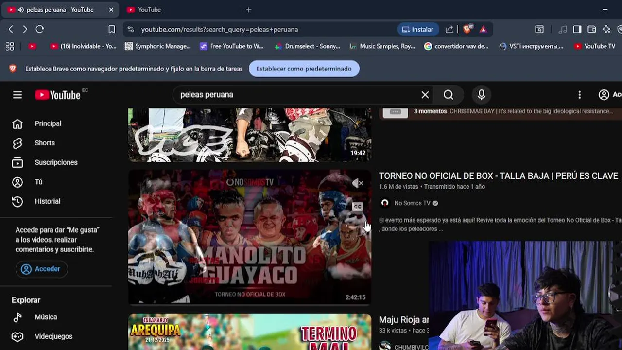
Task: Open the apps grid in bookmarks bar
Action: pos(10,46)
